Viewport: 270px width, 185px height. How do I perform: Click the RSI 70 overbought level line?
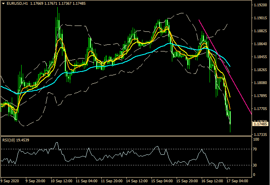click(118, 149)
